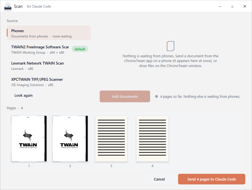Click the 'Pages · 4' heading
Screen dimensions: 252x190
pos(15,108)
